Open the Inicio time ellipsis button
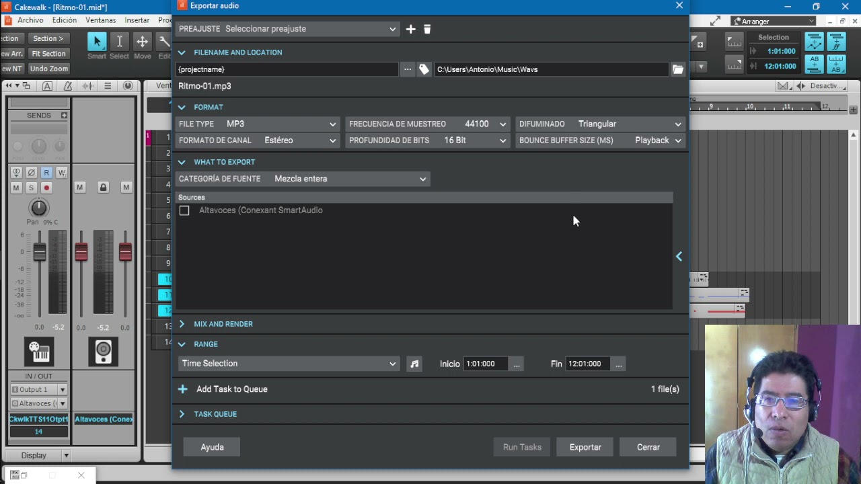Image resolution: width=861 pixels, height=484 pixels. point(517,364)
